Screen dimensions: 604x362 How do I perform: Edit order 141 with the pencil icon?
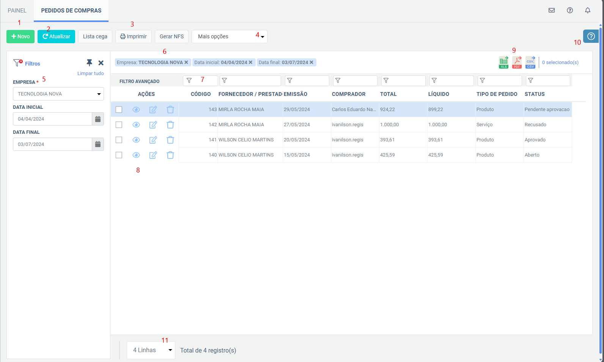pyautogui.click(x=153, y=140)
